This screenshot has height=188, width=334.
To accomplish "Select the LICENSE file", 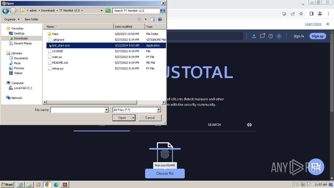I will (x=57, y=51).
